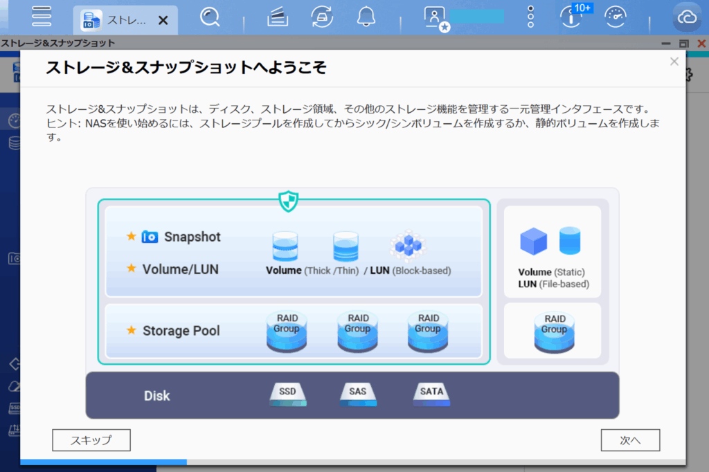Open the cloud service icon
709x472 pixels.
[687, 17]
